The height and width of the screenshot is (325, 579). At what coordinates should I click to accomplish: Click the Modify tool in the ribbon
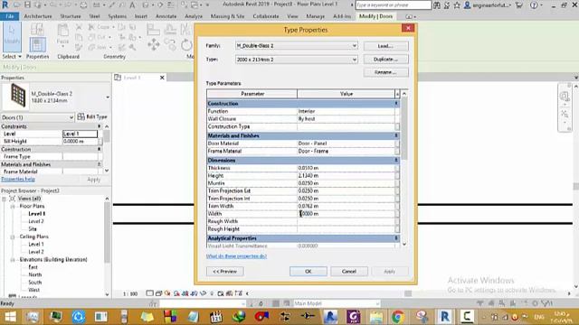coord(12,37)
